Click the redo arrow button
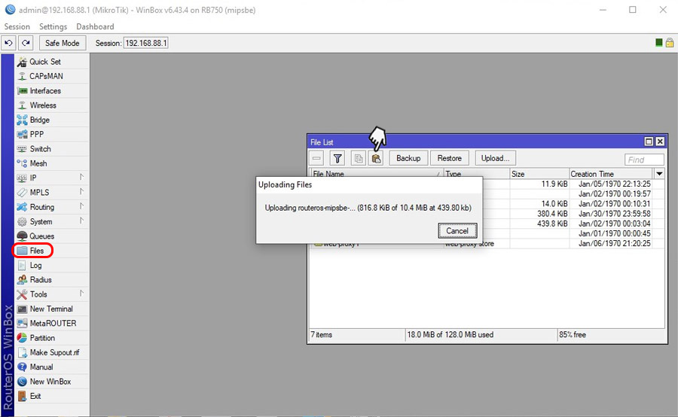Image resolution: width=678 pixels, height=417 pixels. [26, 43]
